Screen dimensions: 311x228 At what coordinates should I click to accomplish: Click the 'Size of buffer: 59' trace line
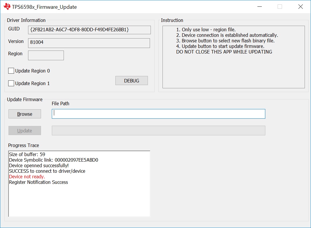click(x=27, y=154)
